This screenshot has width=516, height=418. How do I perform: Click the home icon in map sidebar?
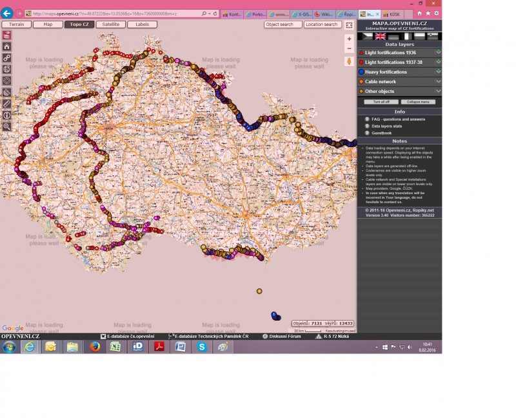tap(6, 46)
